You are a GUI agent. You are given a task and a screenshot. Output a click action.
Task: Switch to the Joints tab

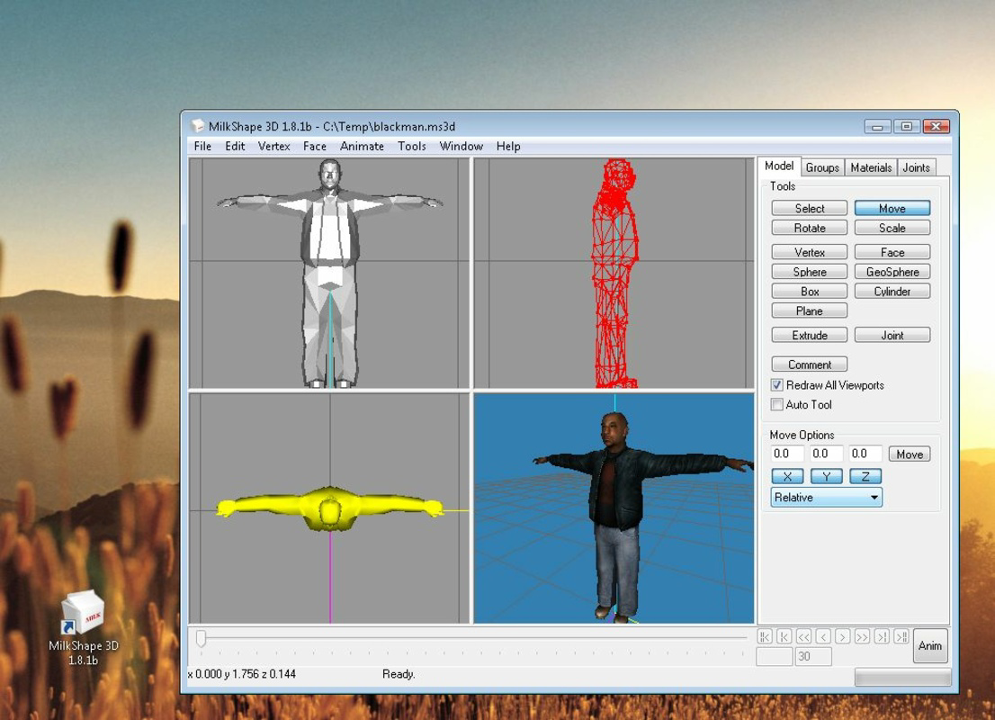916,166
